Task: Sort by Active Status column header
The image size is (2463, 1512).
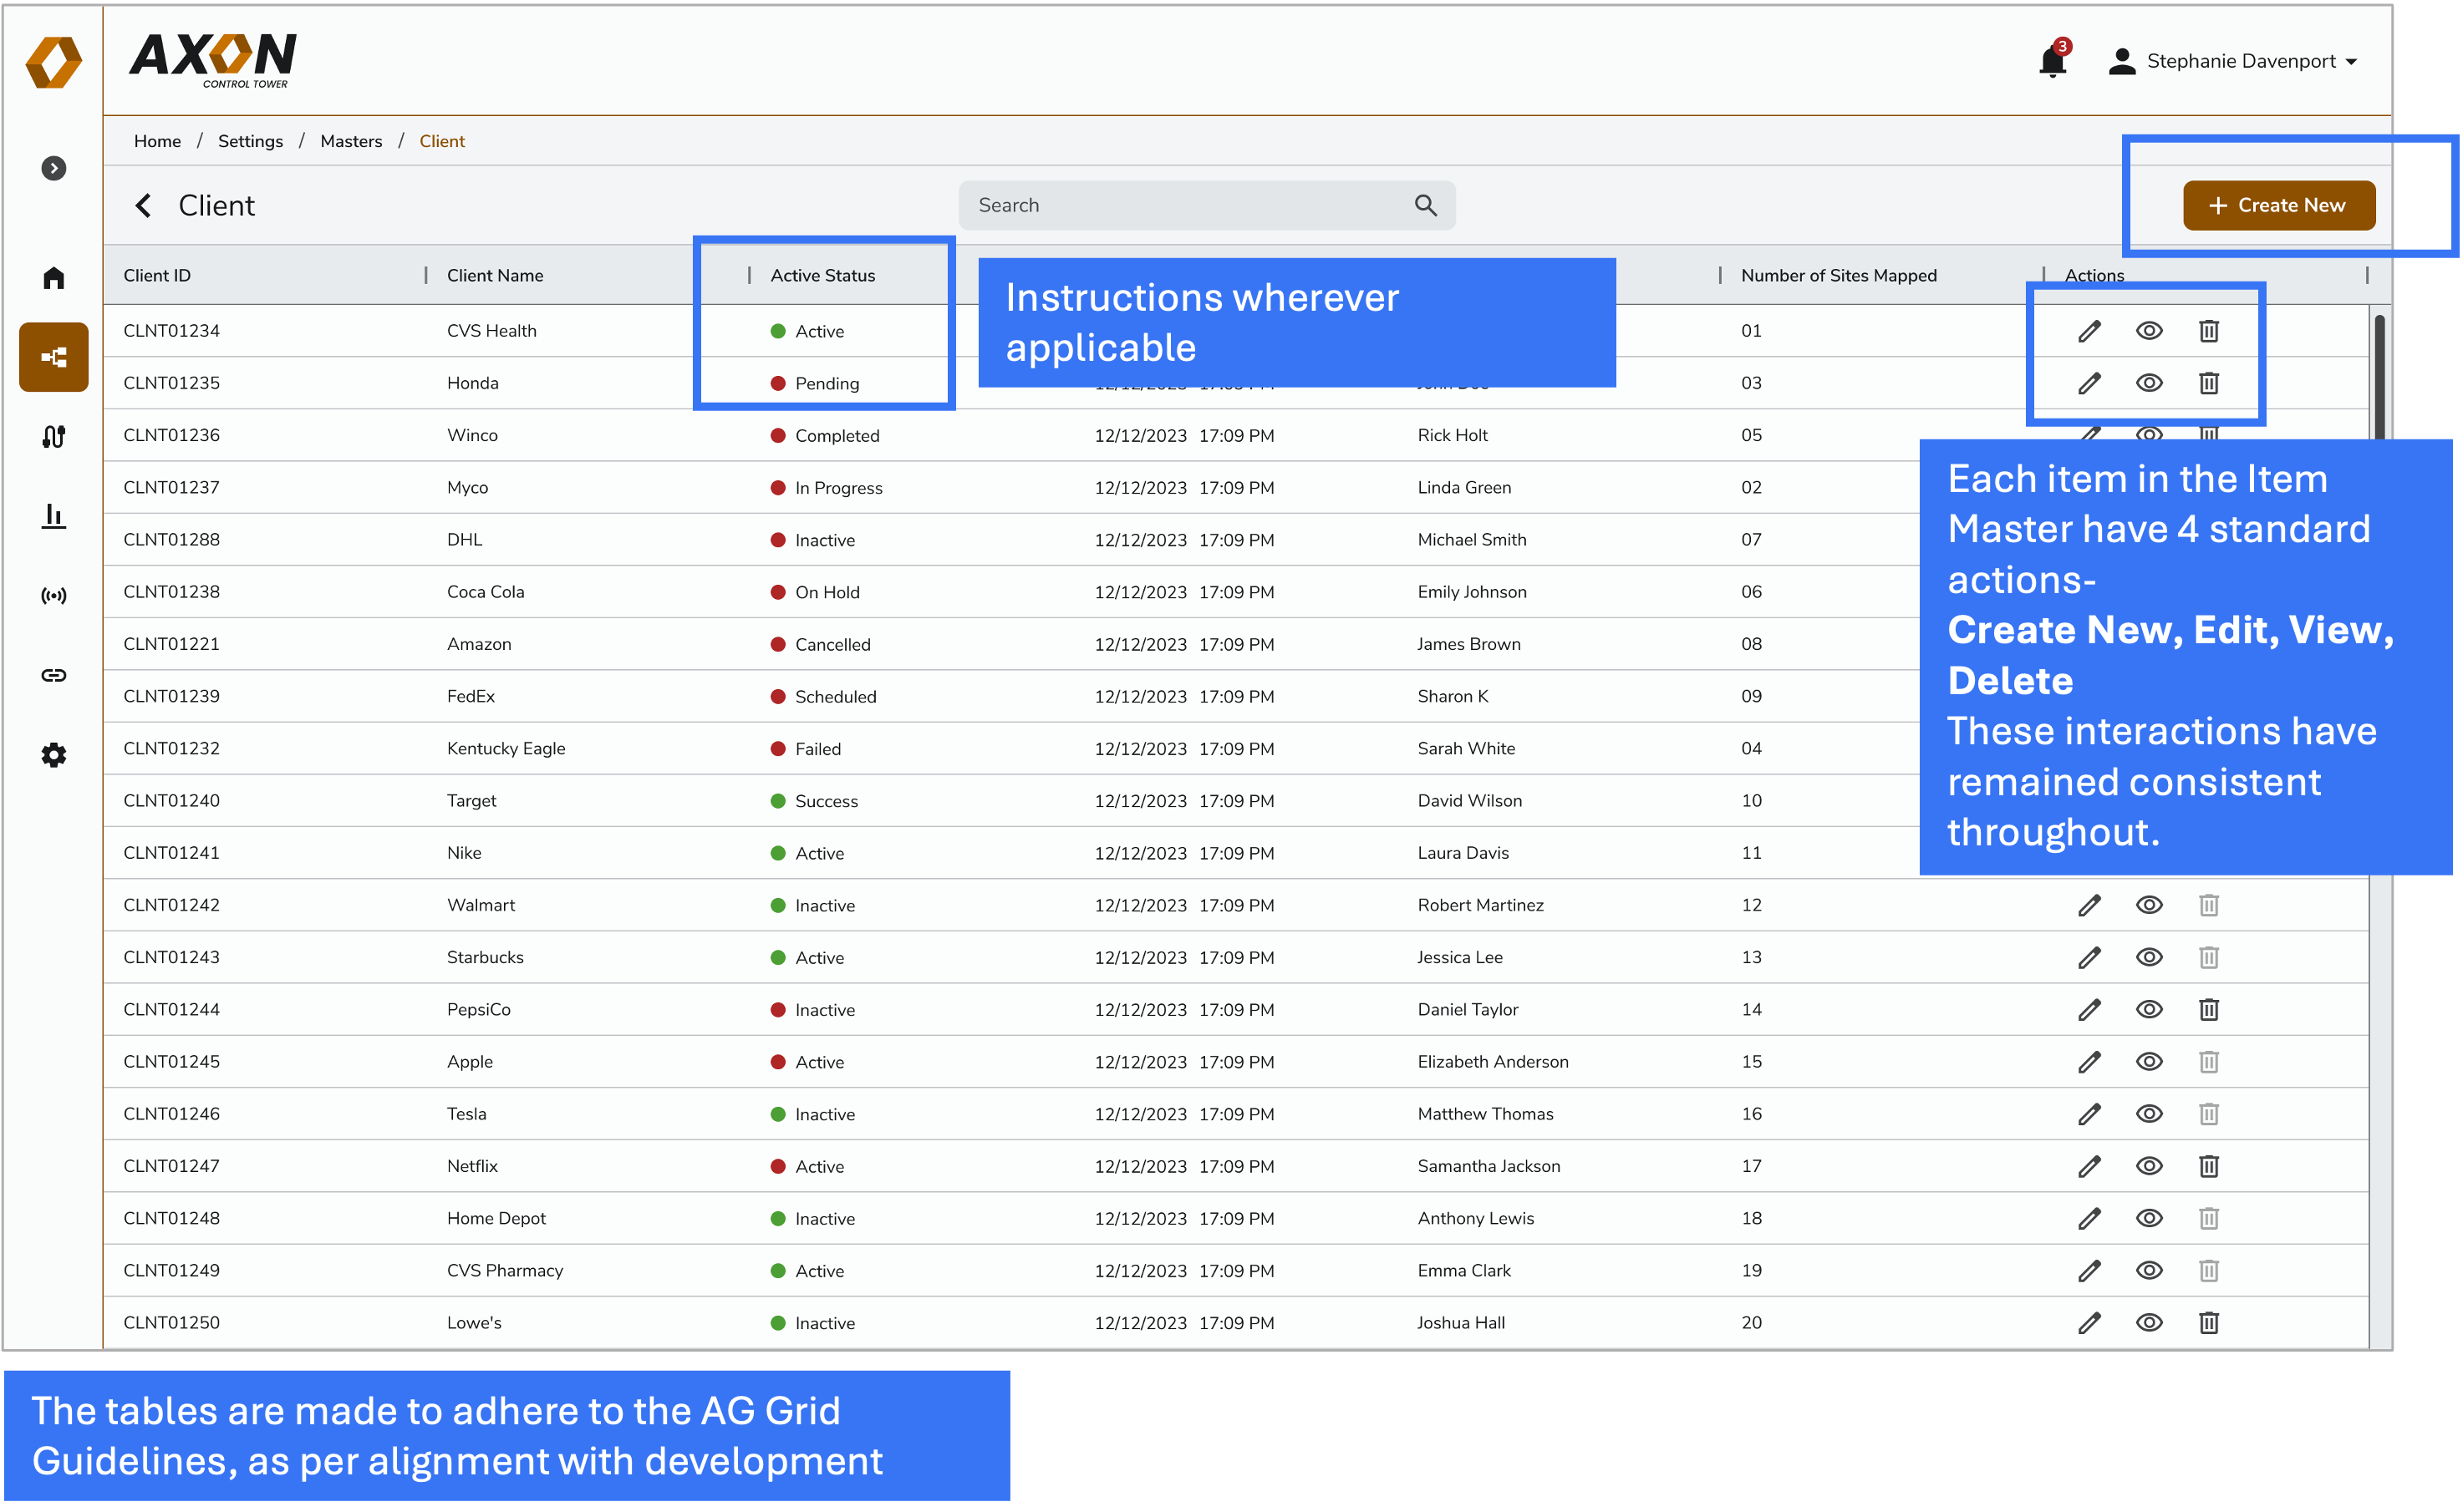Action: coord(822,275)
